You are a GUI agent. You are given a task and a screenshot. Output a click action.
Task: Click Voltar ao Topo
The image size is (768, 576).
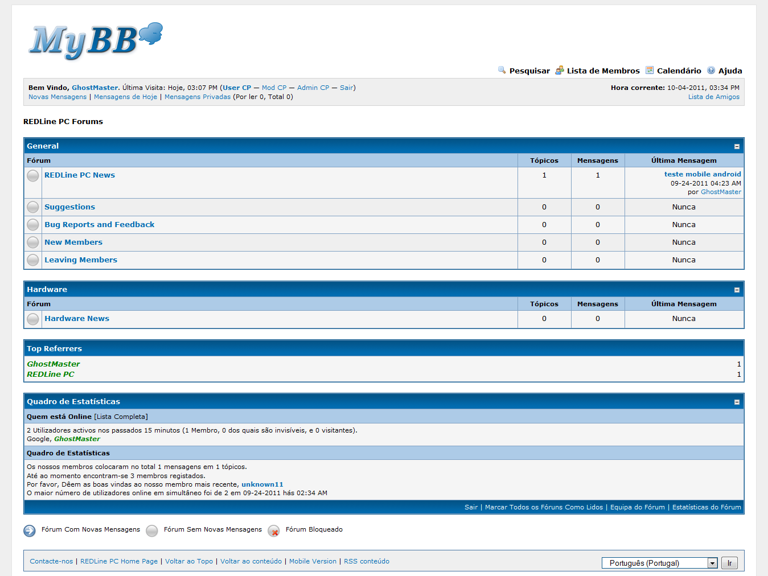click(x=189, y=561)
